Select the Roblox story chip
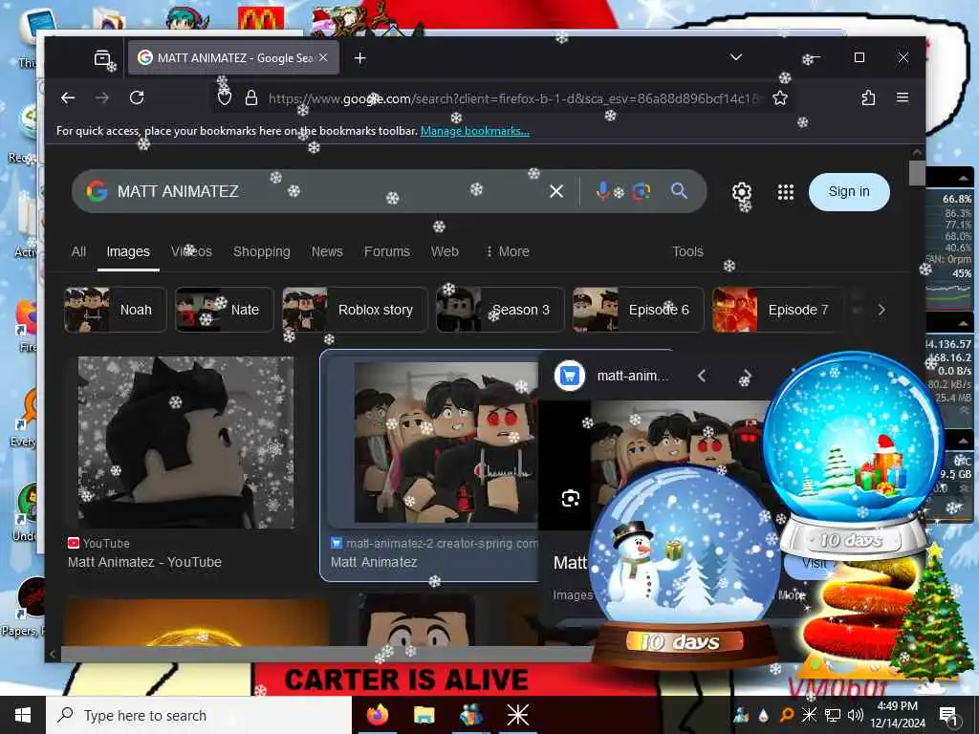 coord(355,310)
